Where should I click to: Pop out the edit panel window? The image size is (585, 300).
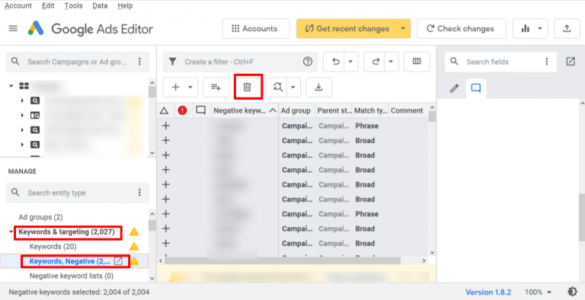tap(571, 62)
